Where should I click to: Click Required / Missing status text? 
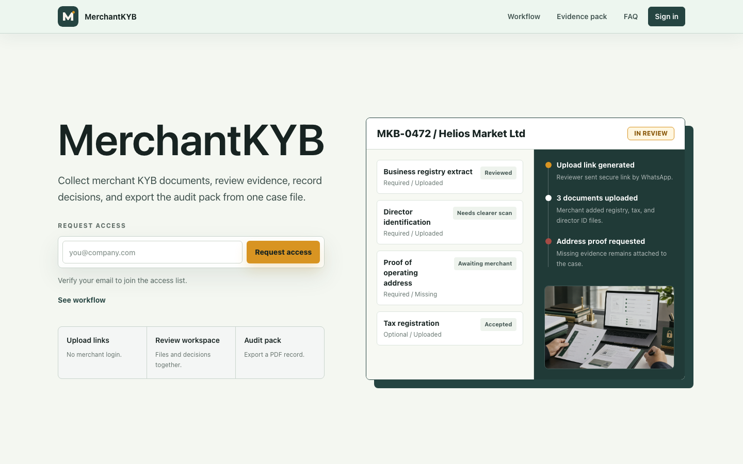click(410, 294)
